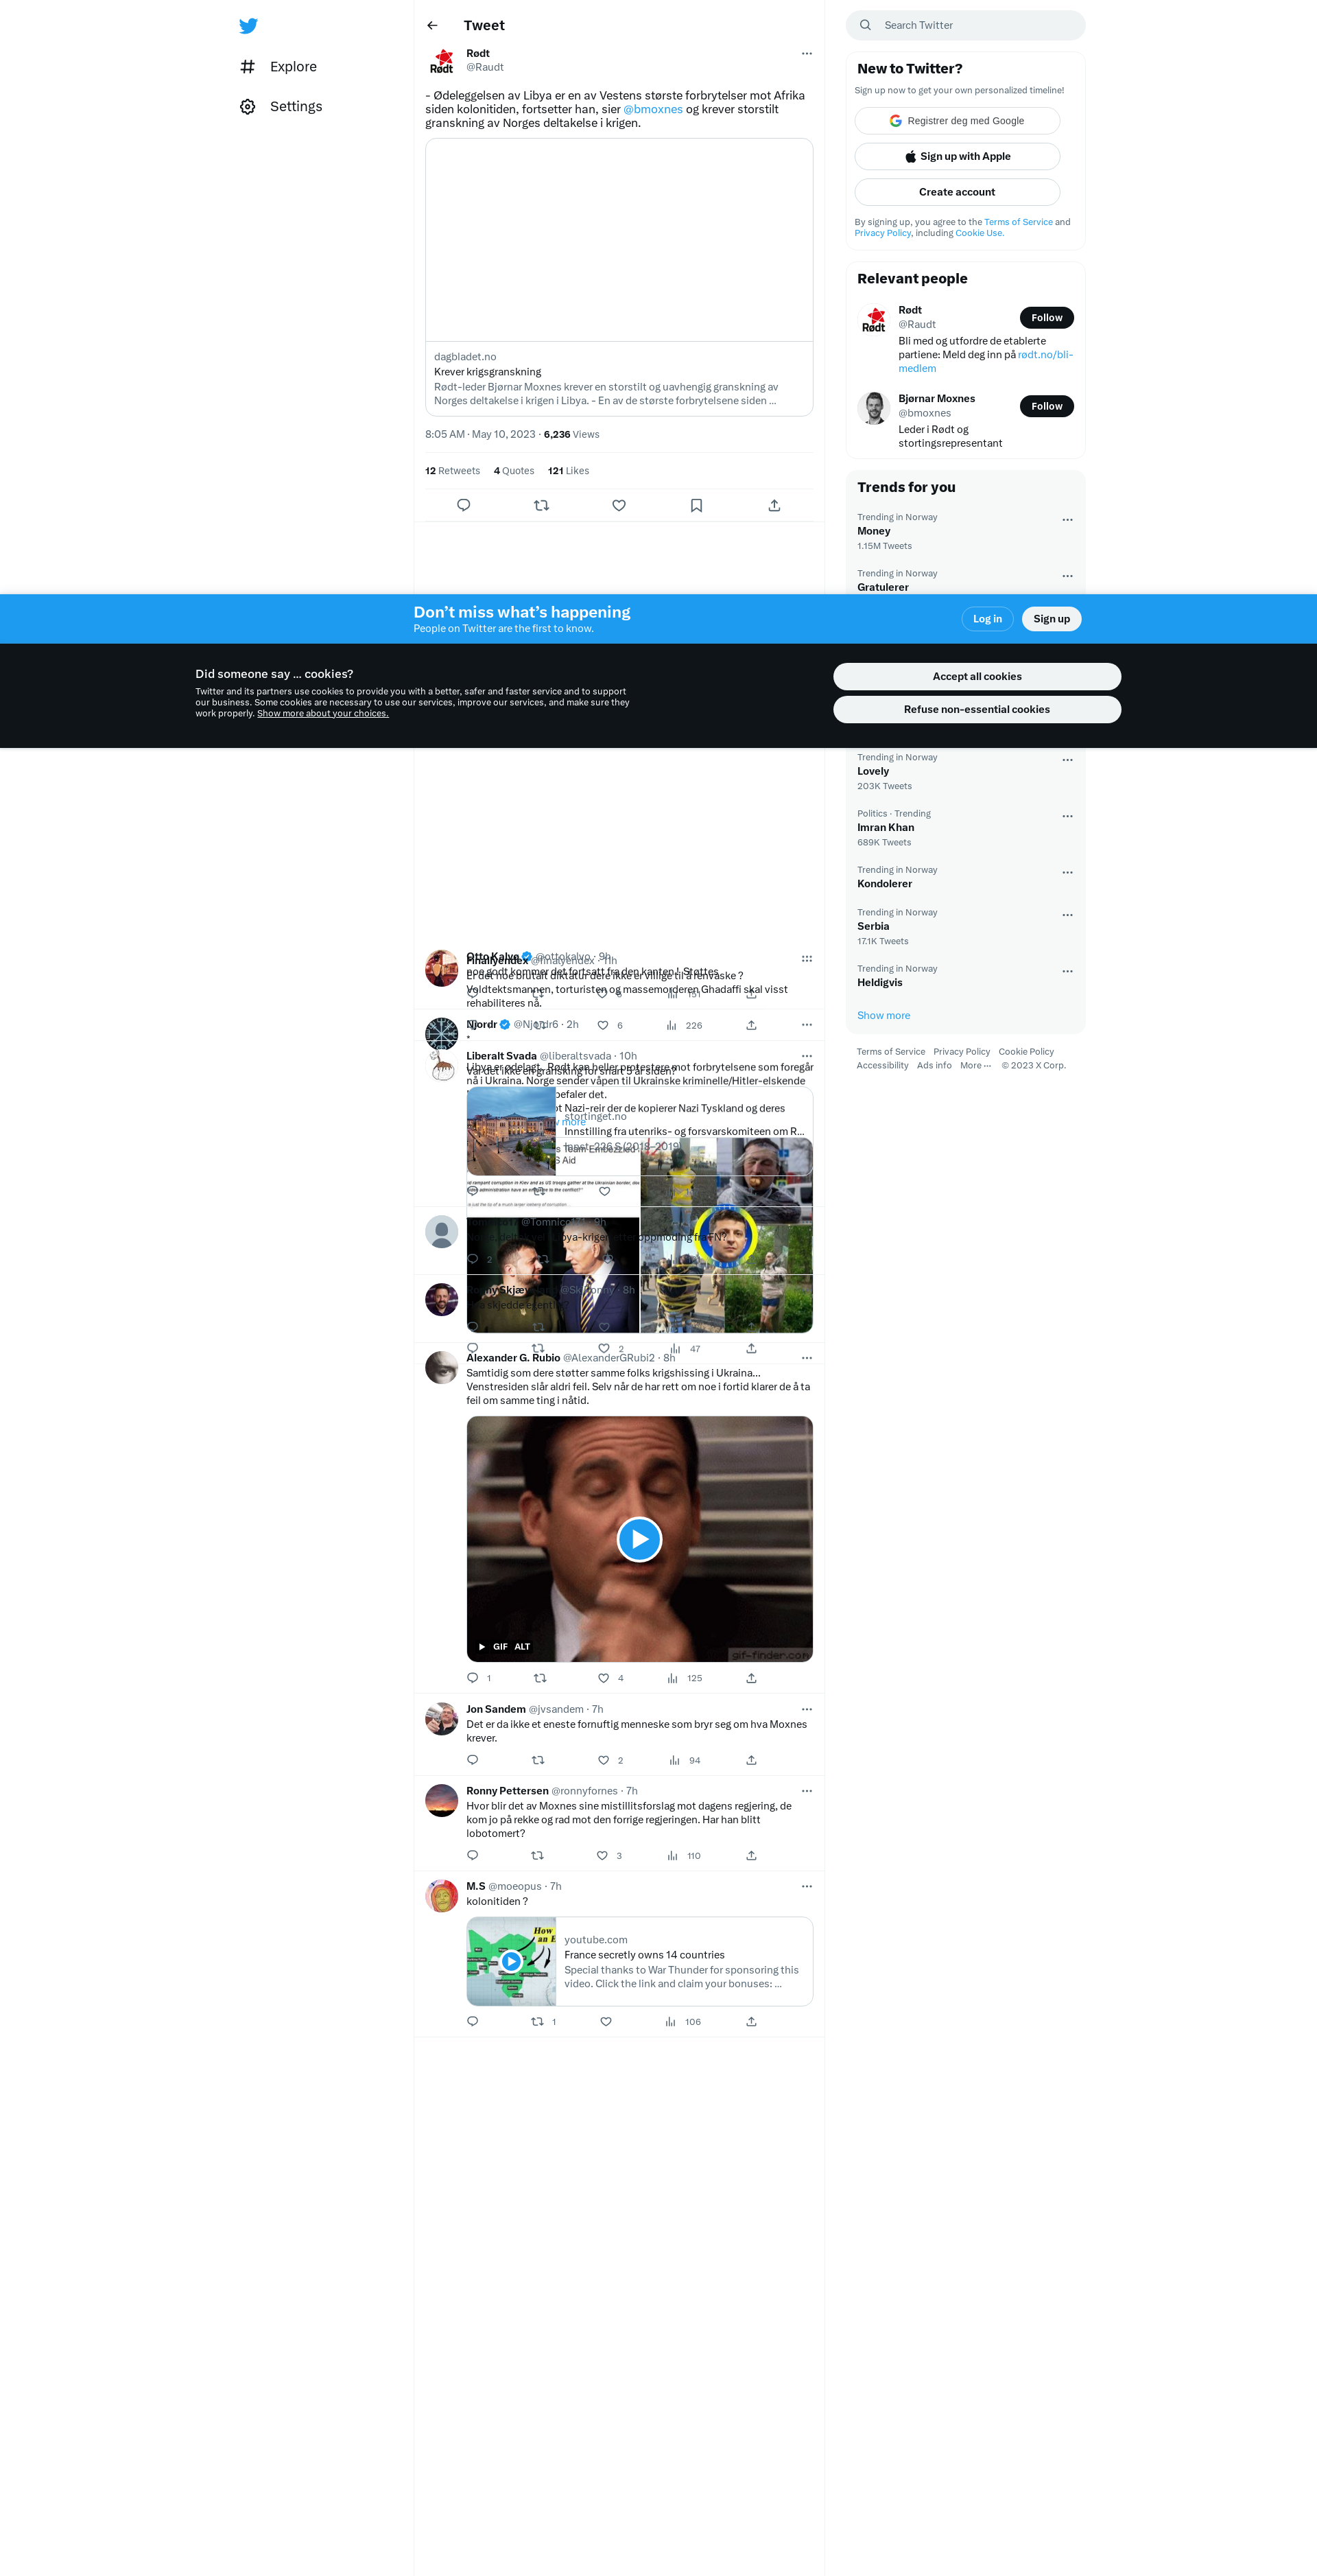Retweet Ronny Pettersen's tweet
The height and width of the screenshot is (2576, 1317).
click(538, 1856)
